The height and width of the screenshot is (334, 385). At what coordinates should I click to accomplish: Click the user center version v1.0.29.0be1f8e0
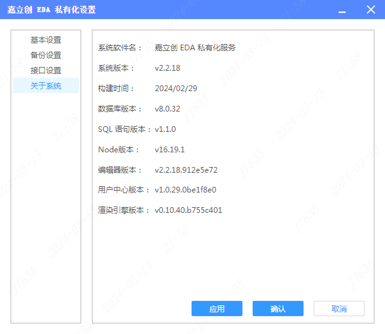185,190
